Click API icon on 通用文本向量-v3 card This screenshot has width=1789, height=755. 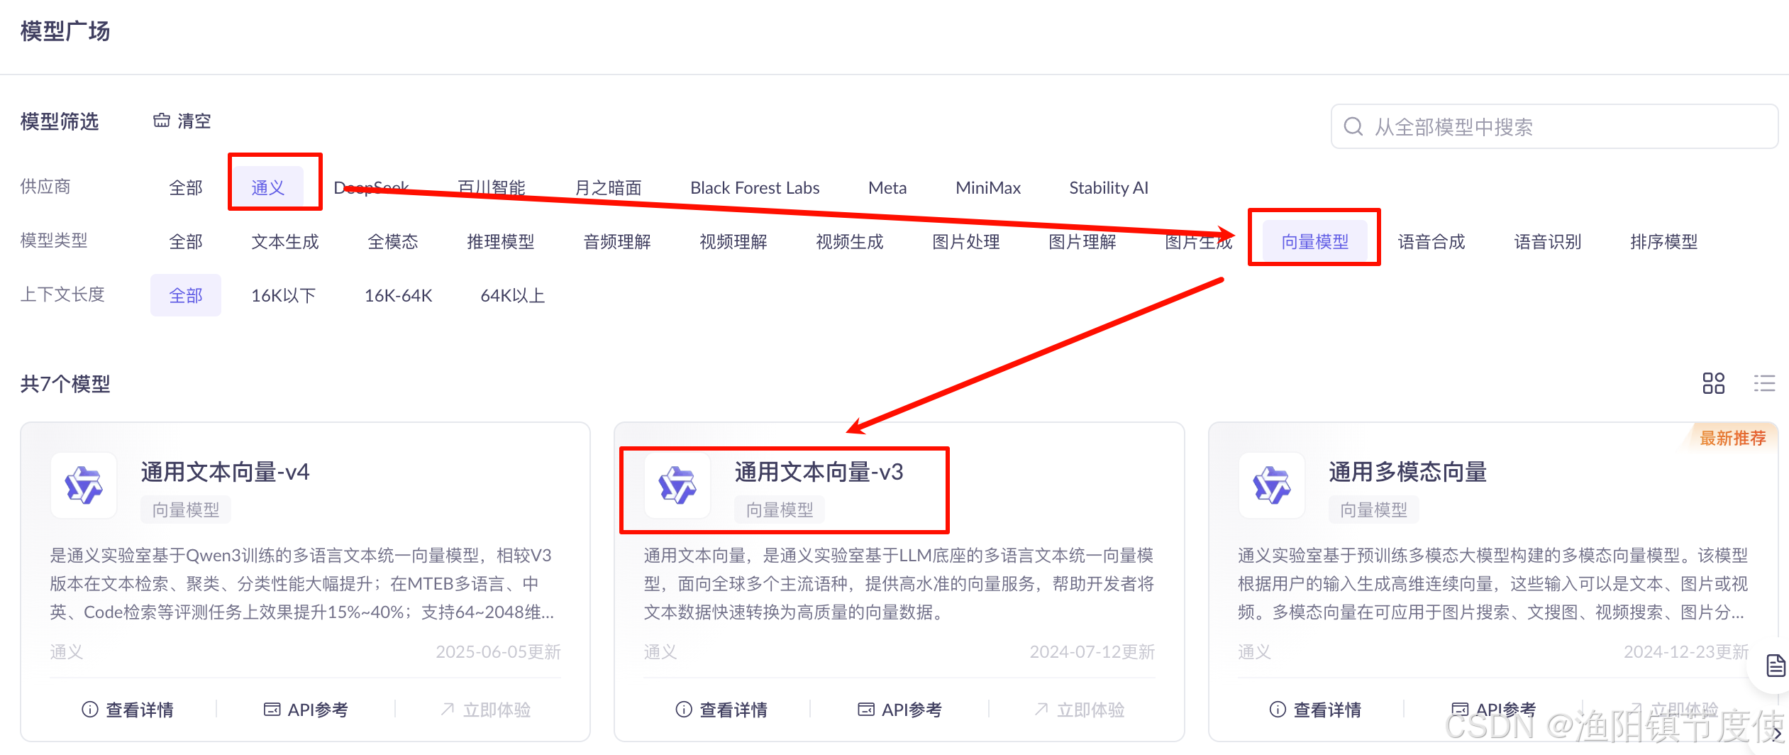(865, 709)
